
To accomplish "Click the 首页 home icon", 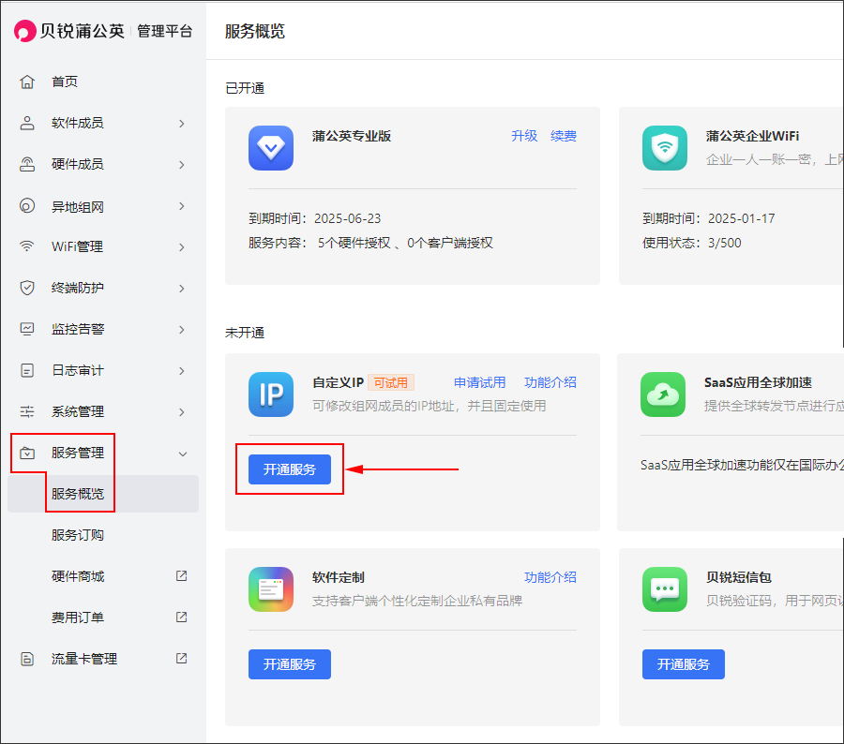I will click(x=27, y=82).
